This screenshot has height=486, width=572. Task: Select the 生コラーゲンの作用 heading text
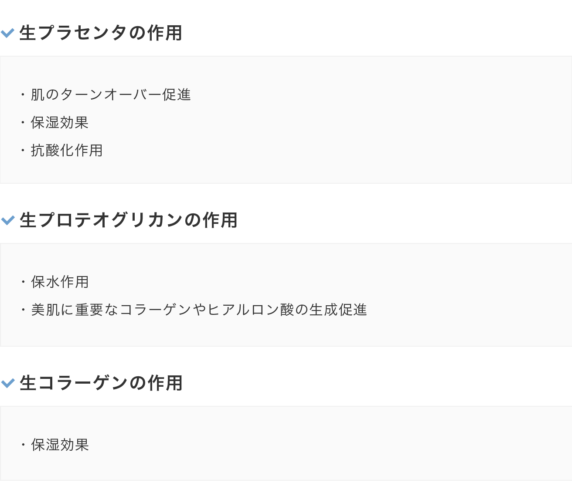[101, 383]
